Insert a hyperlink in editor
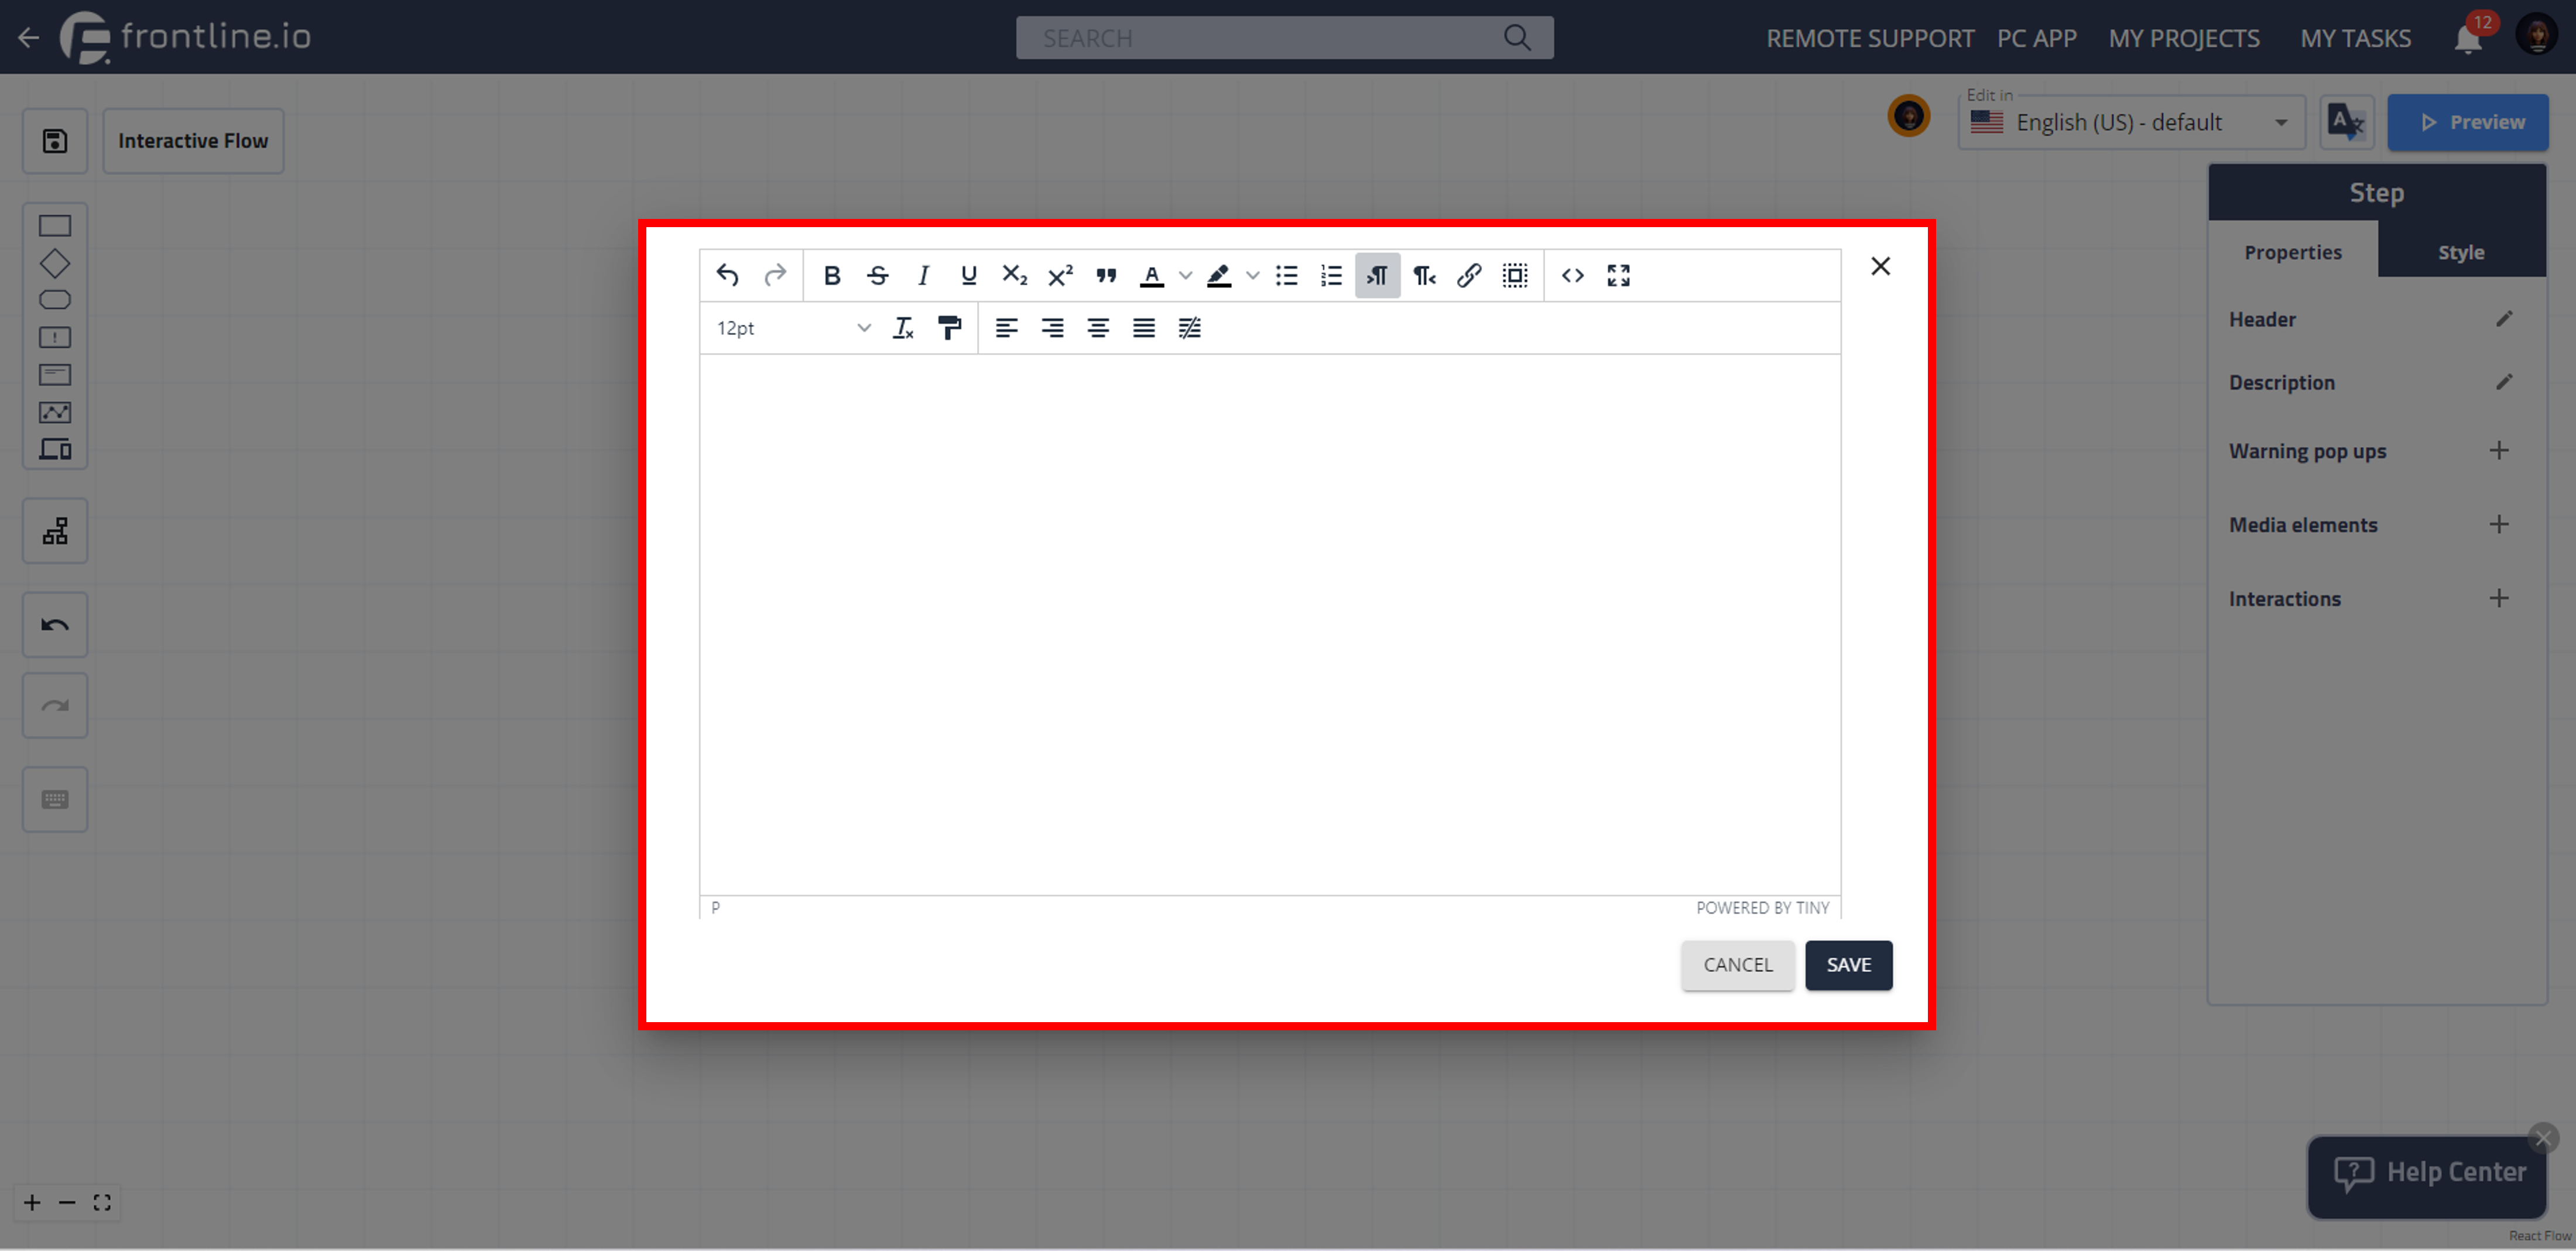Viewport: 2576px width, 1251px height. click(x=1468, y=275)
